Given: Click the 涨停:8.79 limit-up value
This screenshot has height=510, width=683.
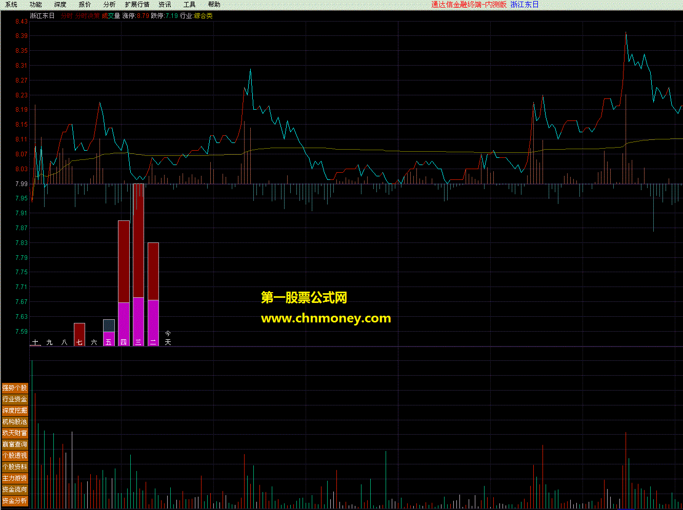Looking at the screenshot, I should [x=136, y=16].
